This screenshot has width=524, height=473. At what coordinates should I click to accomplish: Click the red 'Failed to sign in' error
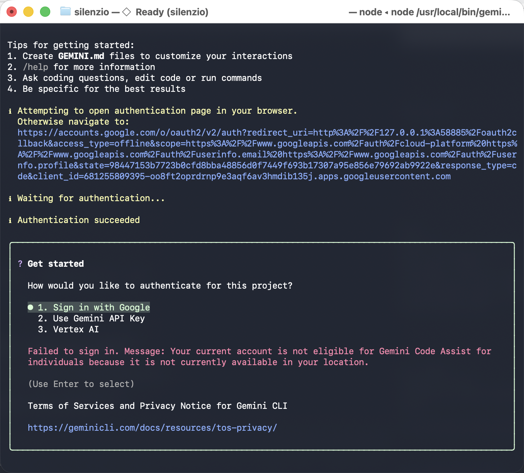[x=259, y=357]
